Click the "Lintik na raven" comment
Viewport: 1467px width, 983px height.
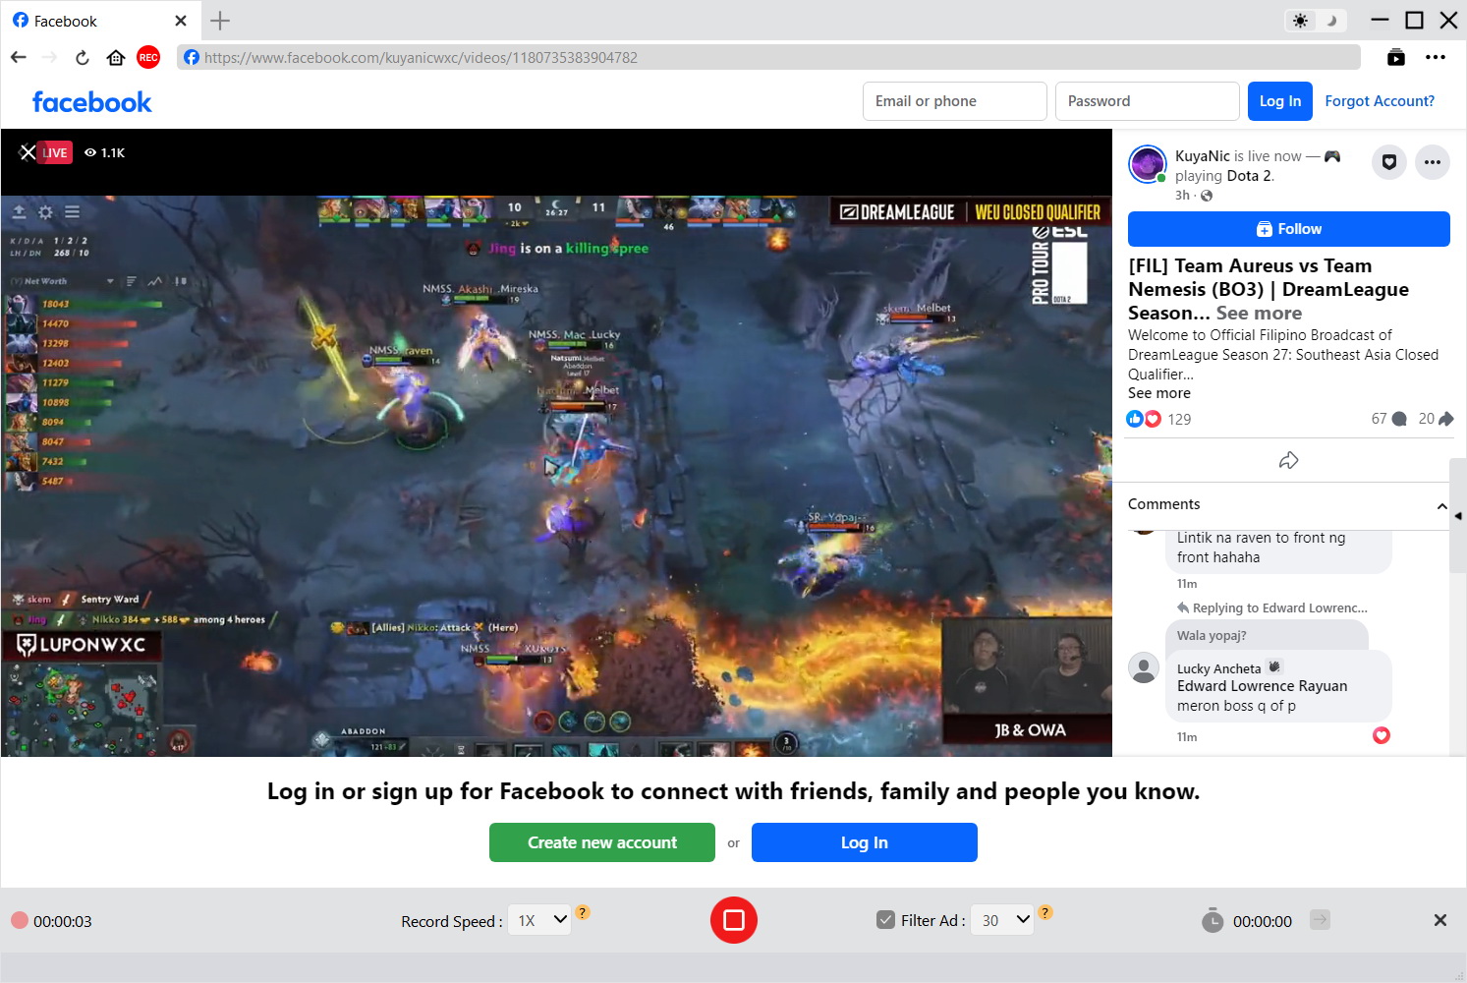click(x=1278, y=549)
